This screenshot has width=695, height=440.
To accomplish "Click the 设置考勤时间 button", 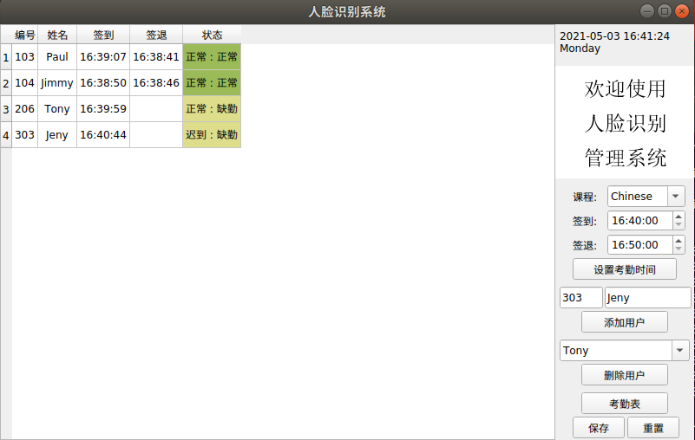I will 624,269.
